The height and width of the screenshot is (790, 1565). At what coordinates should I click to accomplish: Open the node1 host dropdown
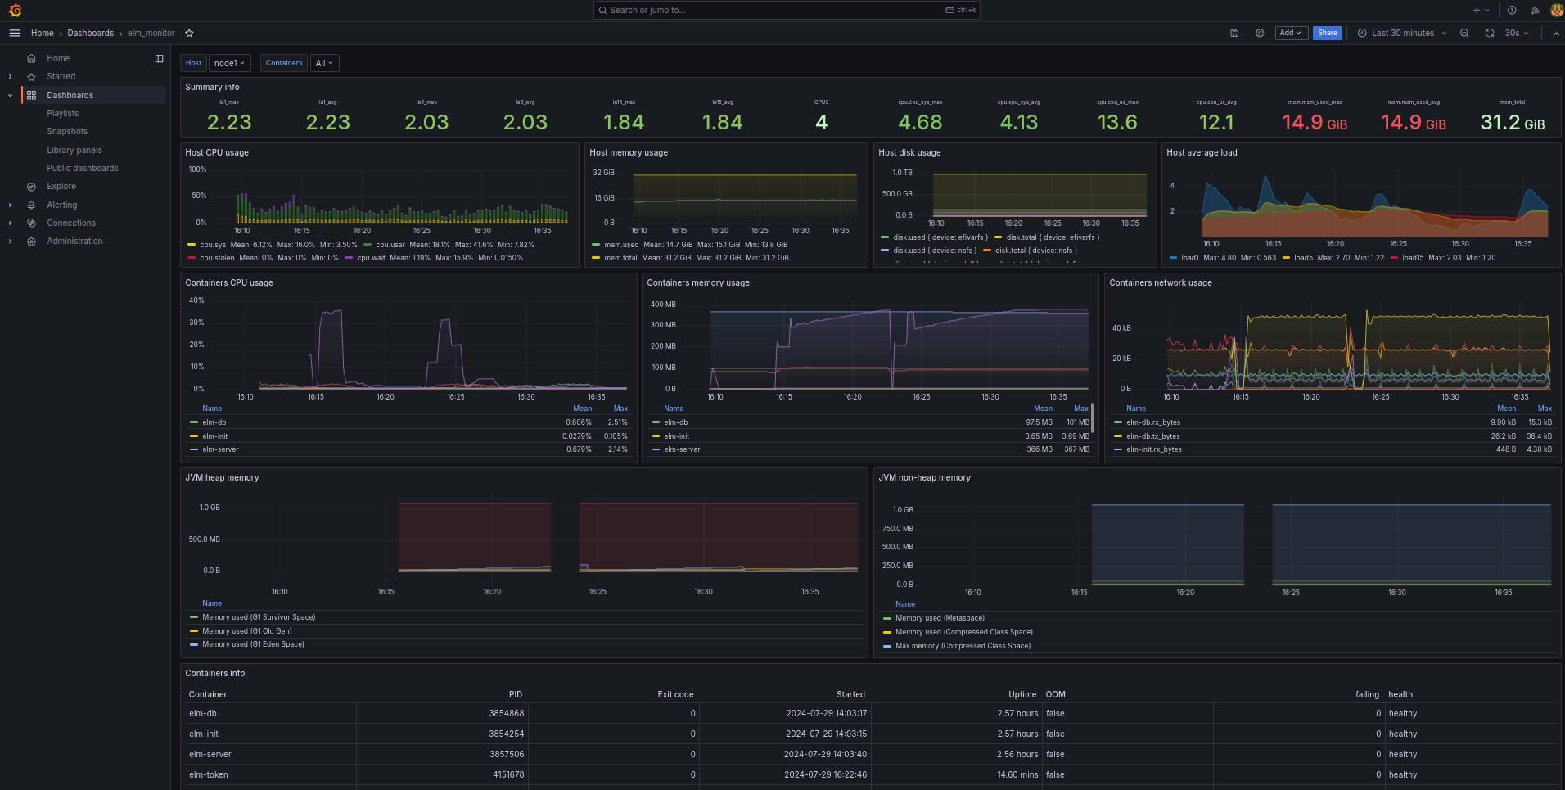pos(229,63)
